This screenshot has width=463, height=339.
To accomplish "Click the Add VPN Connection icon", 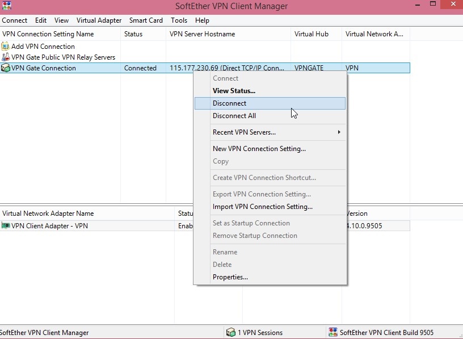I will (x=5, y=46).
